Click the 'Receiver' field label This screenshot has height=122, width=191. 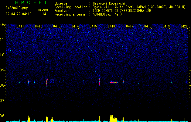click(62, 11)
